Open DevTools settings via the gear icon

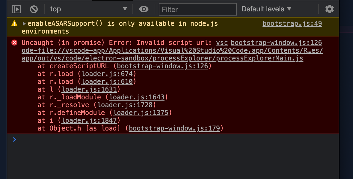(330, 9)
